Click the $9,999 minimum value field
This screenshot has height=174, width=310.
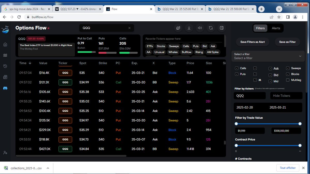coord(250,131)
